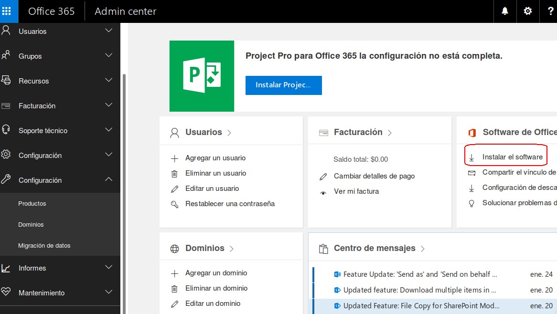
Task: Select Productos in the sidebar
Action: (32, 204)
